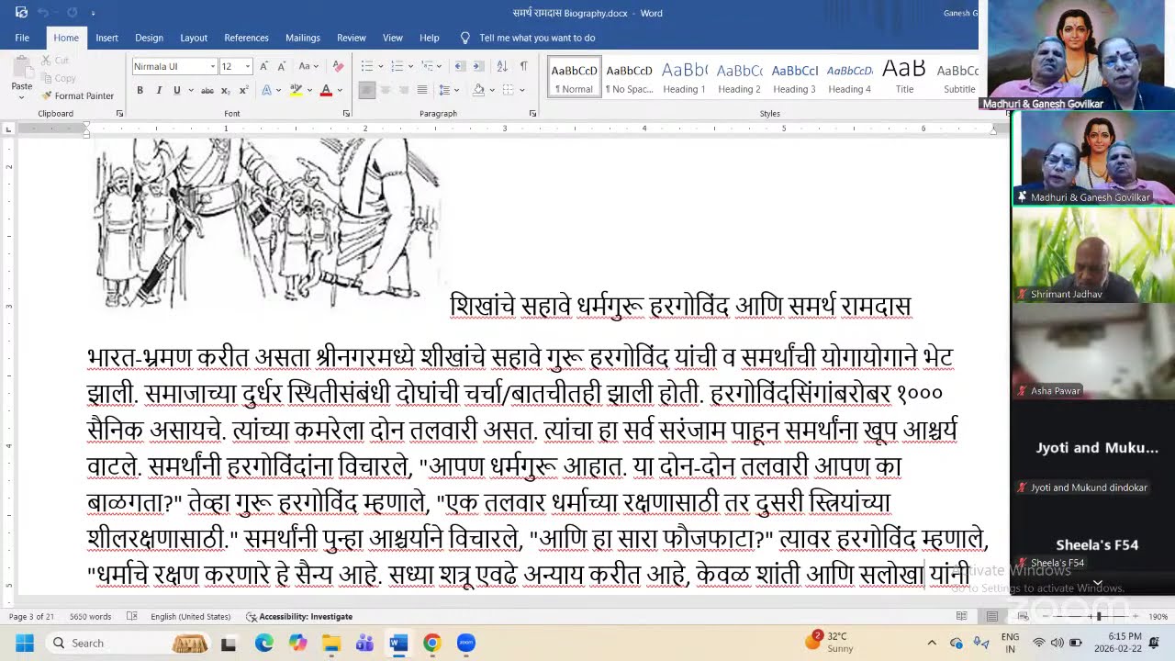Click the Format Painter button
The width and height of the screenshot is (1175, 661).
click(77, 95)
